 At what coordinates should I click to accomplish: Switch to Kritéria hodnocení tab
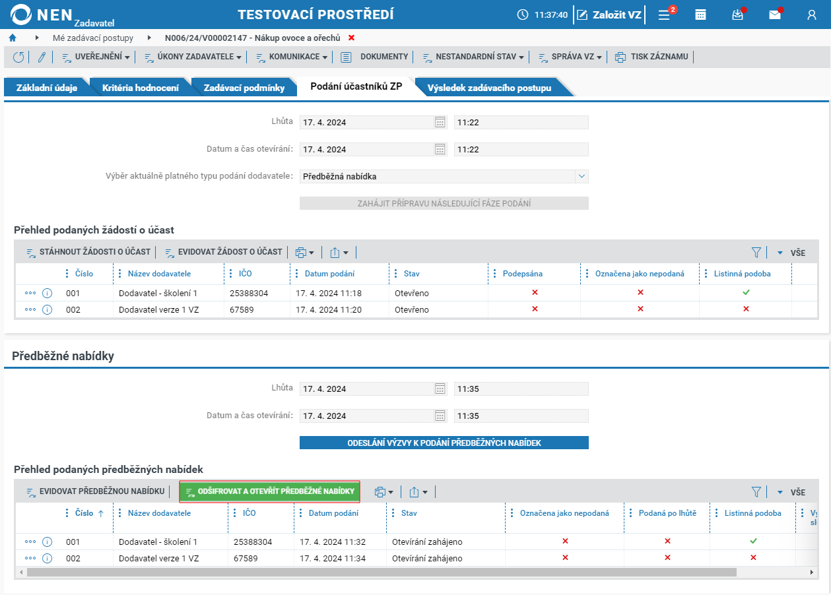pos(140,87)
